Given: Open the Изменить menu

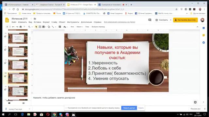Looking at the screenshot, I should click(x=23, y=22).
